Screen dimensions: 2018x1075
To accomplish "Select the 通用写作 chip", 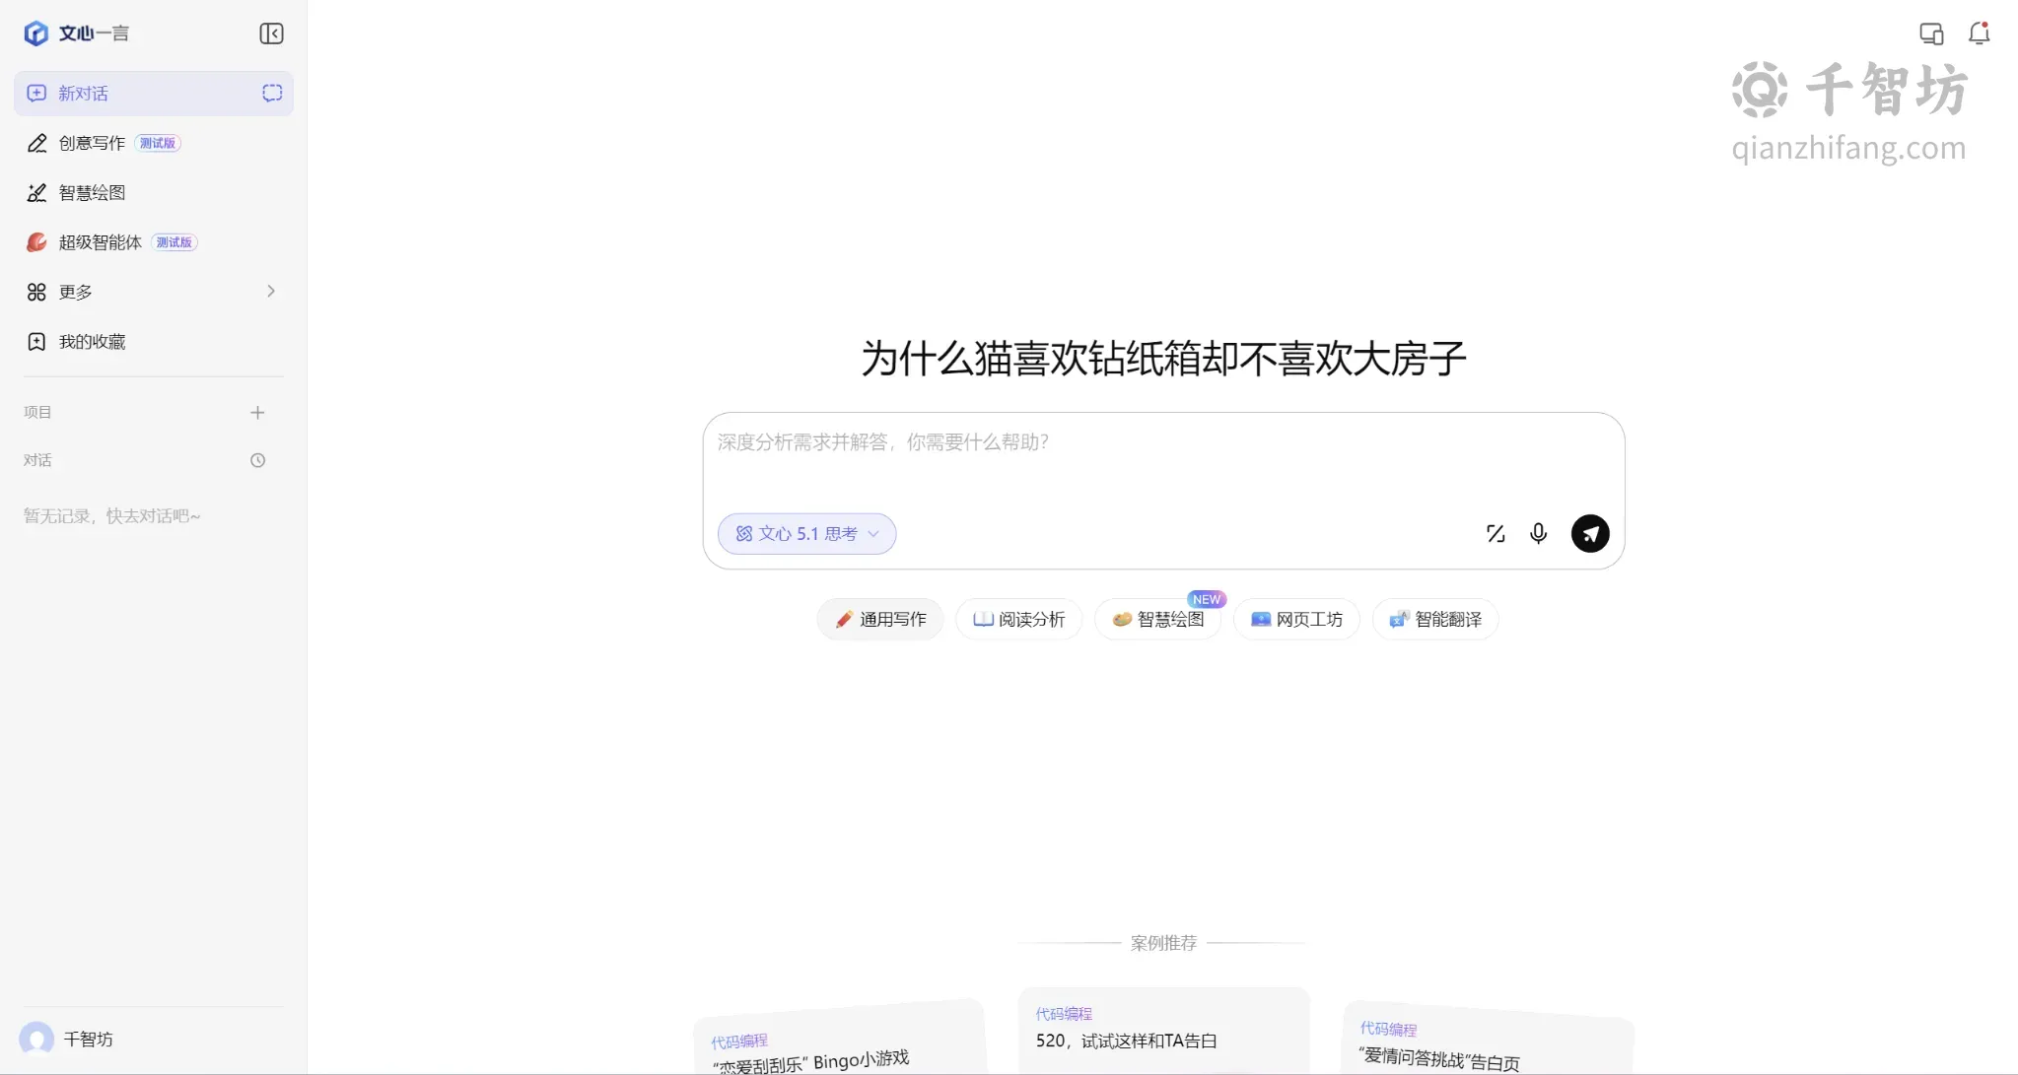I will [880, 620].
